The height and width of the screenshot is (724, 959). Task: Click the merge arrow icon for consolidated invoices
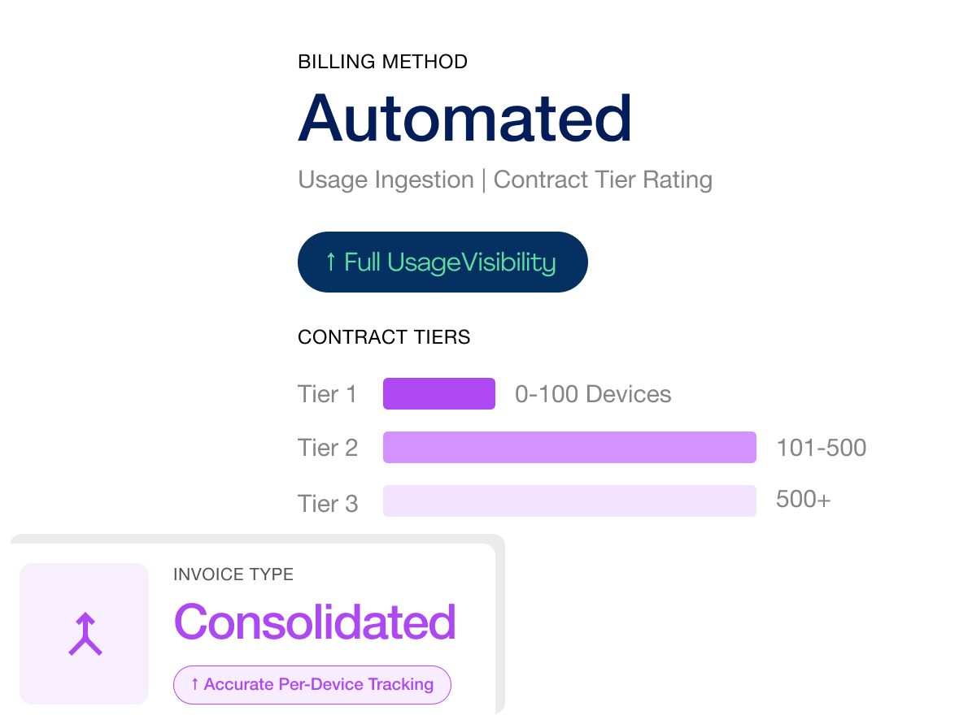pos(85,634)
